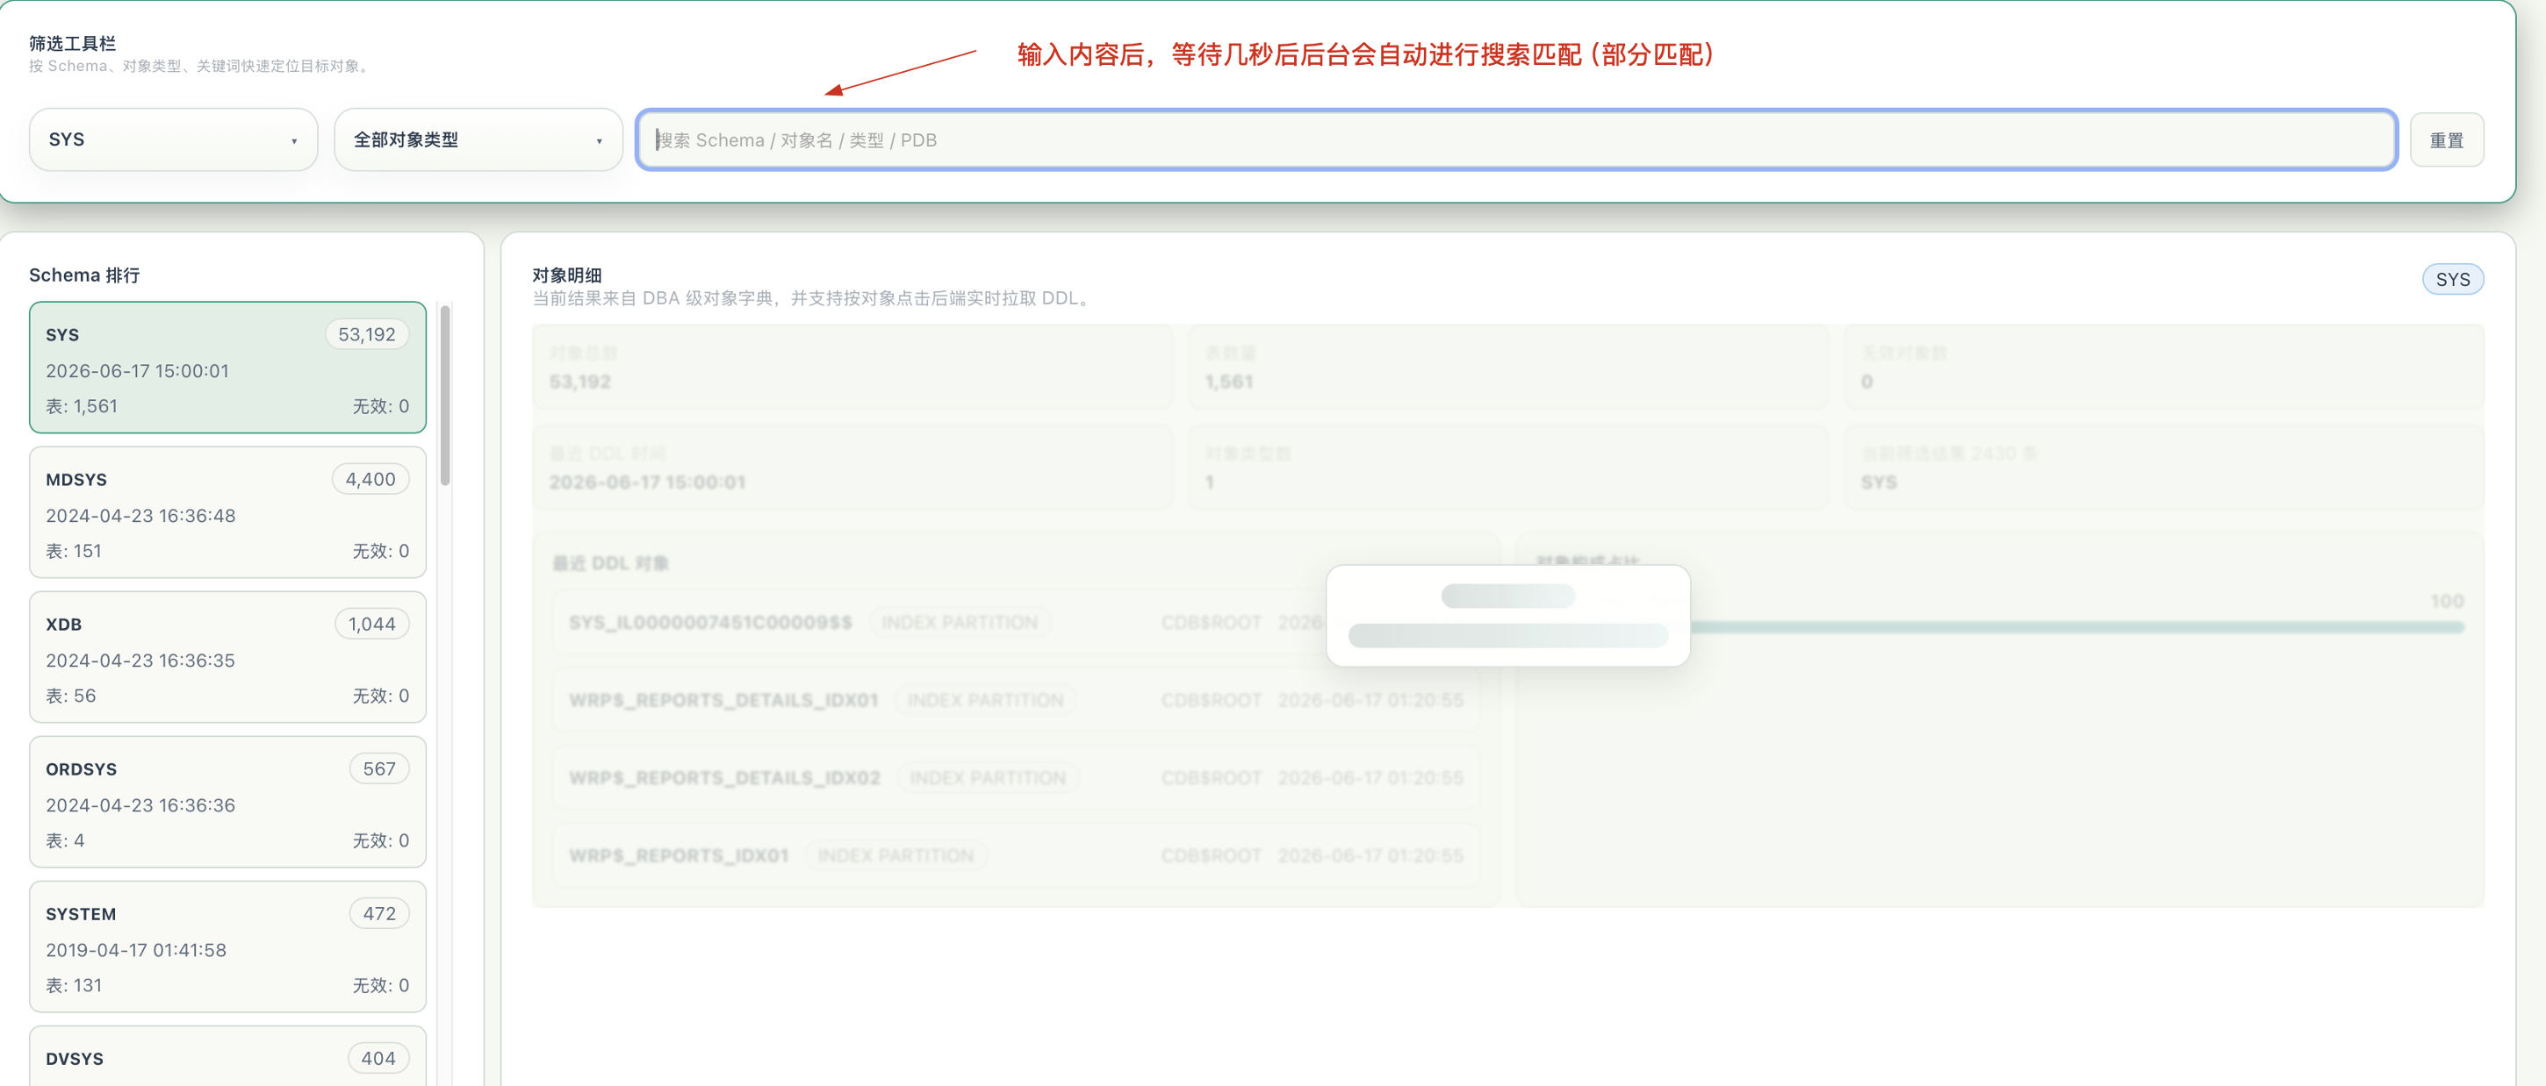
Task: Click the 对象明细 heading
Action: pyautogui.click(x=566, y=275)
